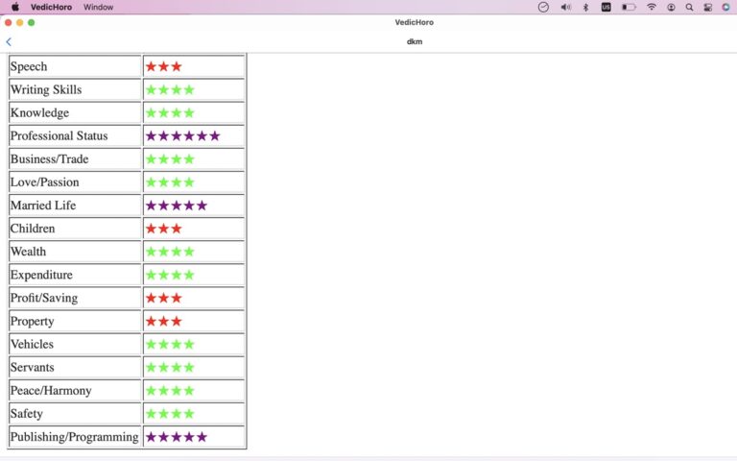Click the Publishing/Programming label
This screenshot has height=461, width=737.
point(74,437)
